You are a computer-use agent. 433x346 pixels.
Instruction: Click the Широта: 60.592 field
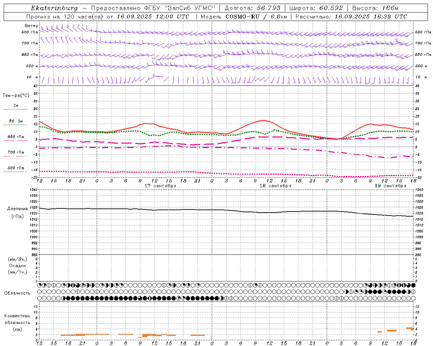316,8
